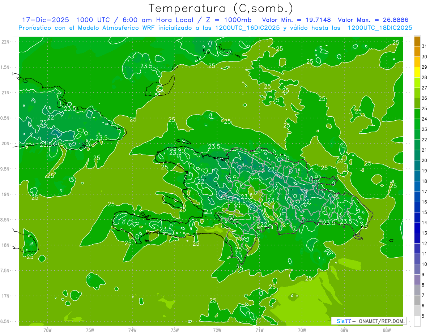Click the "8.5N" latitude axis label
This screenshot has width=434, height=335.
[x=5, y=220]
